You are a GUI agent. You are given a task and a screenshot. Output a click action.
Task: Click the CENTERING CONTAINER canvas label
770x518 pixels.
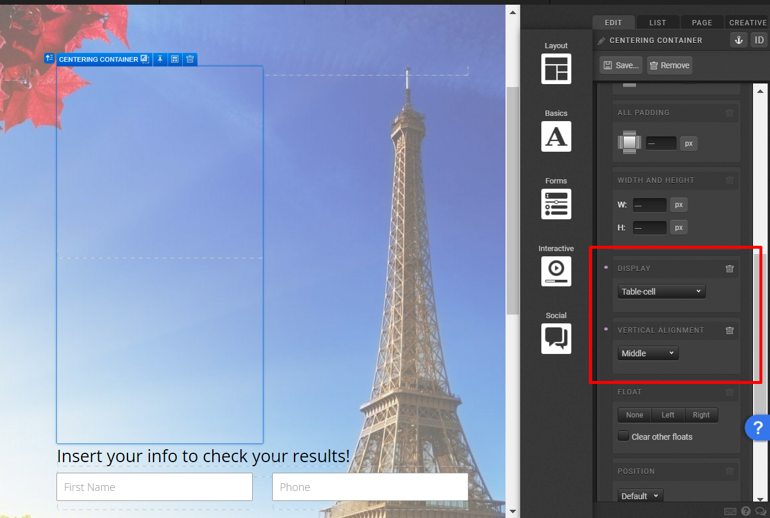click(x=98, y=59)
